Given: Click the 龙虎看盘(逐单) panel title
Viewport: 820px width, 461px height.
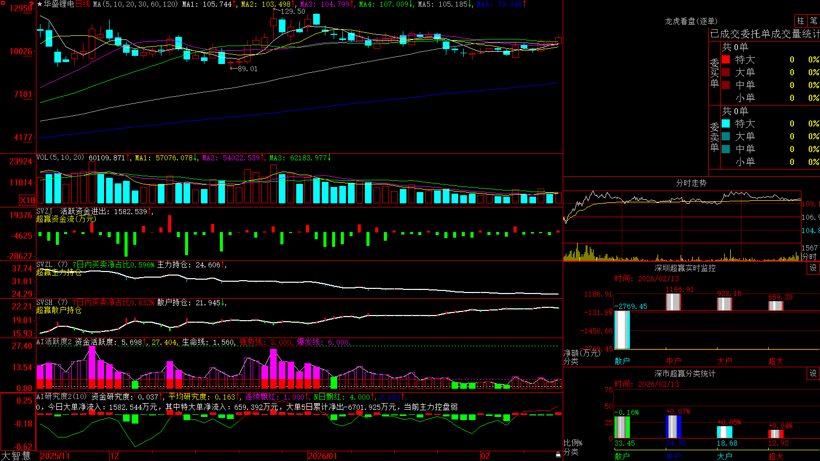Looking at the screenshot, I should [691, 21].
